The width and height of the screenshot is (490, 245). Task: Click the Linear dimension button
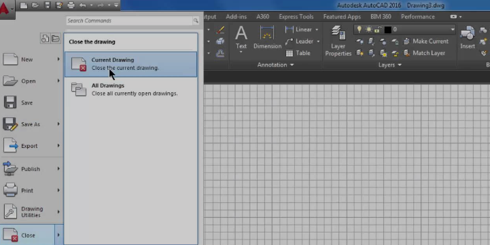tap(299, 30)
